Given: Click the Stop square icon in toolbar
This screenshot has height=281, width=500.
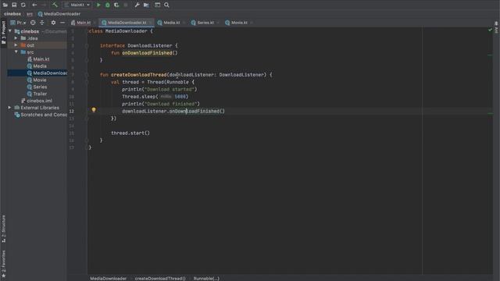Looking at the screenshot, I should pos(126,5).
